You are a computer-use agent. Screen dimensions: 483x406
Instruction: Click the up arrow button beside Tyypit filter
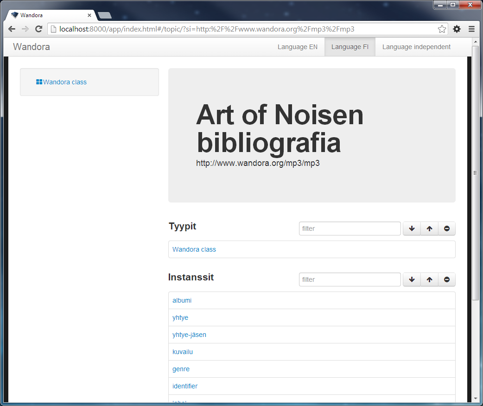click(x=429, y=228)
